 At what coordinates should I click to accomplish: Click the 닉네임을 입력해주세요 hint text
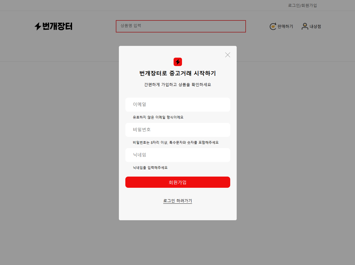coord(150,168)
